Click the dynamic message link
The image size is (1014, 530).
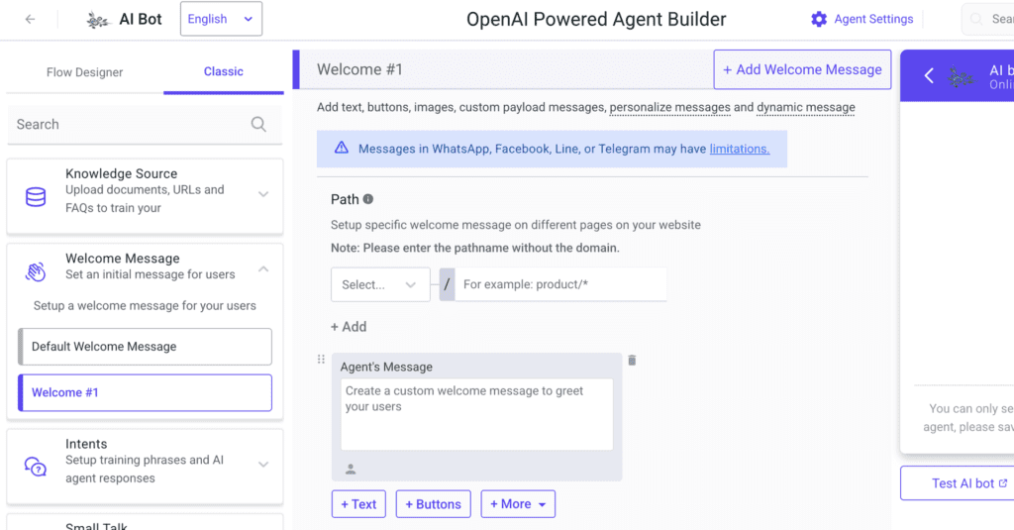click(x=806, y=107)
